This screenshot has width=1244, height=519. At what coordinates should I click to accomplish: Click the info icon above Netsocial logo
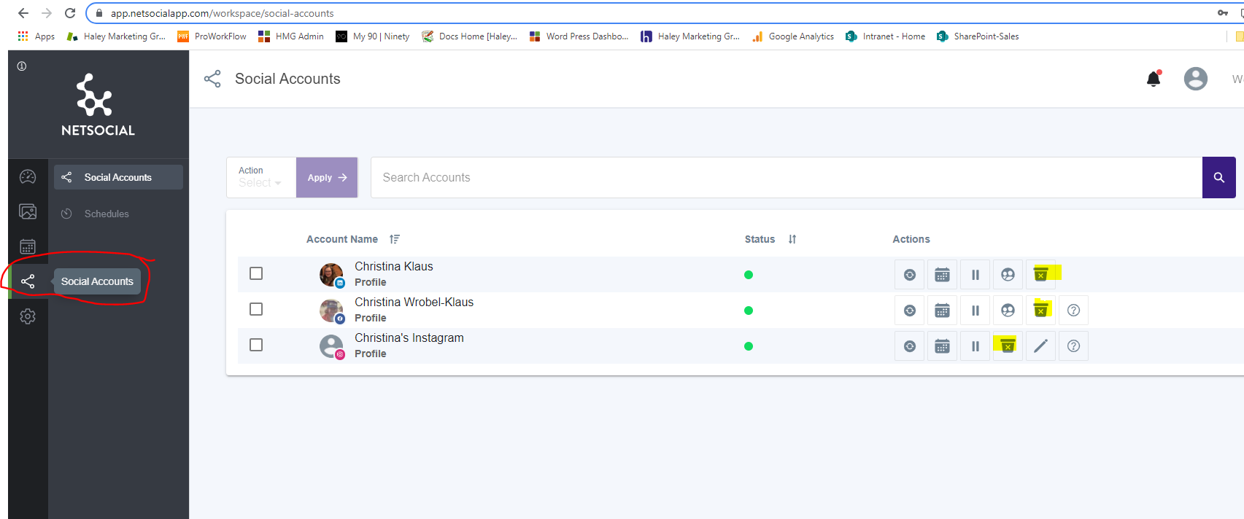(22, 66)
